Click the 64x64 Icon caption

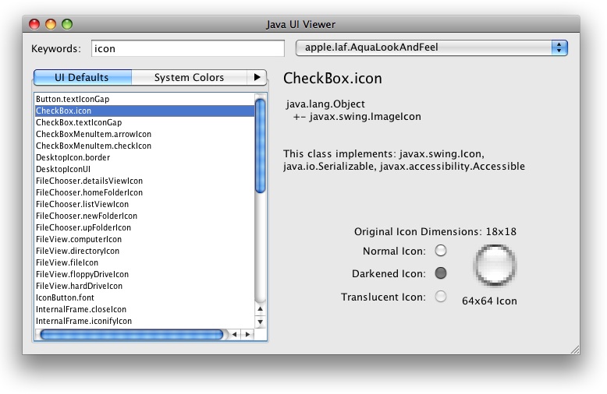(x=489, y=301)
